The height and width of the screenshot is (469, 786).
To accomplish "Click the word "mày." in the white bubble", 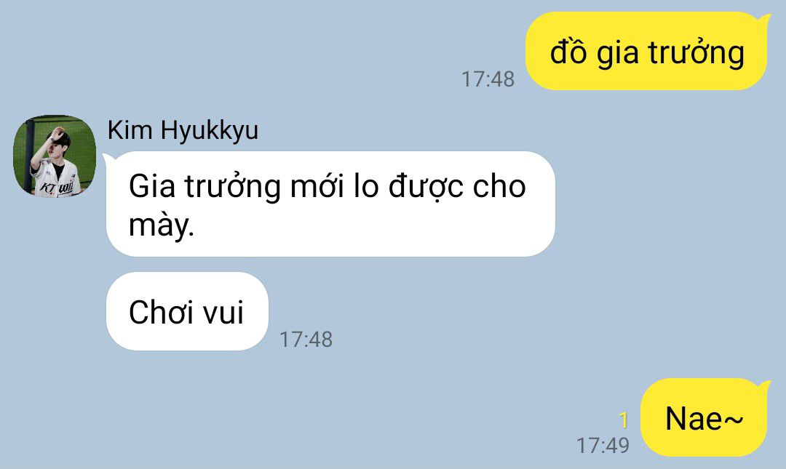I will click(162, 225).
